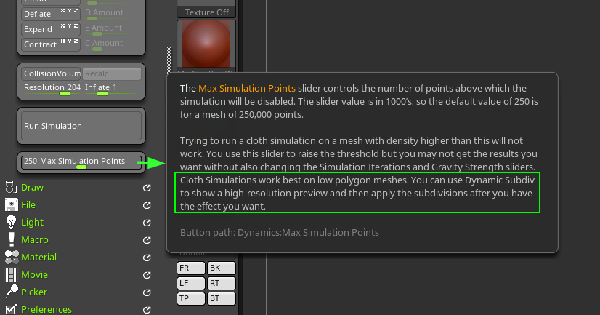Click the Max Simulation Points slider

pyautogui.click(x=81, y=162)
